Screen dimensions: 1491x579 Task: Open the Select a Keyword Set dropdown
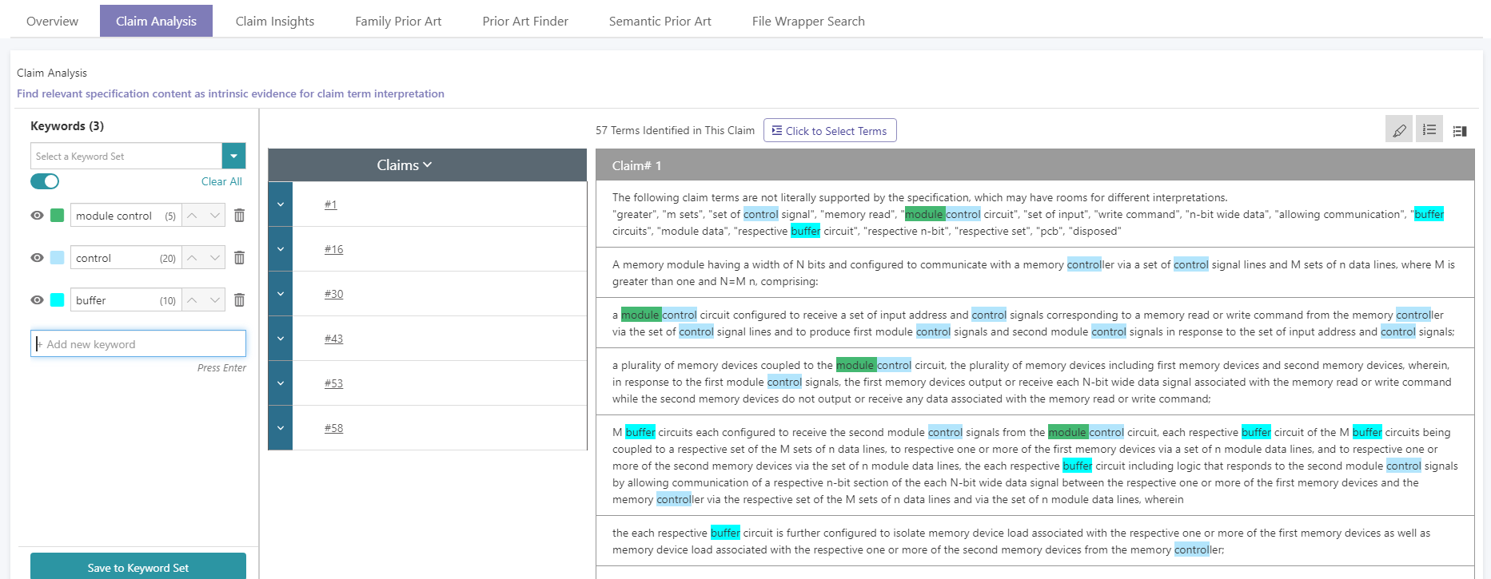click(233, 156)
